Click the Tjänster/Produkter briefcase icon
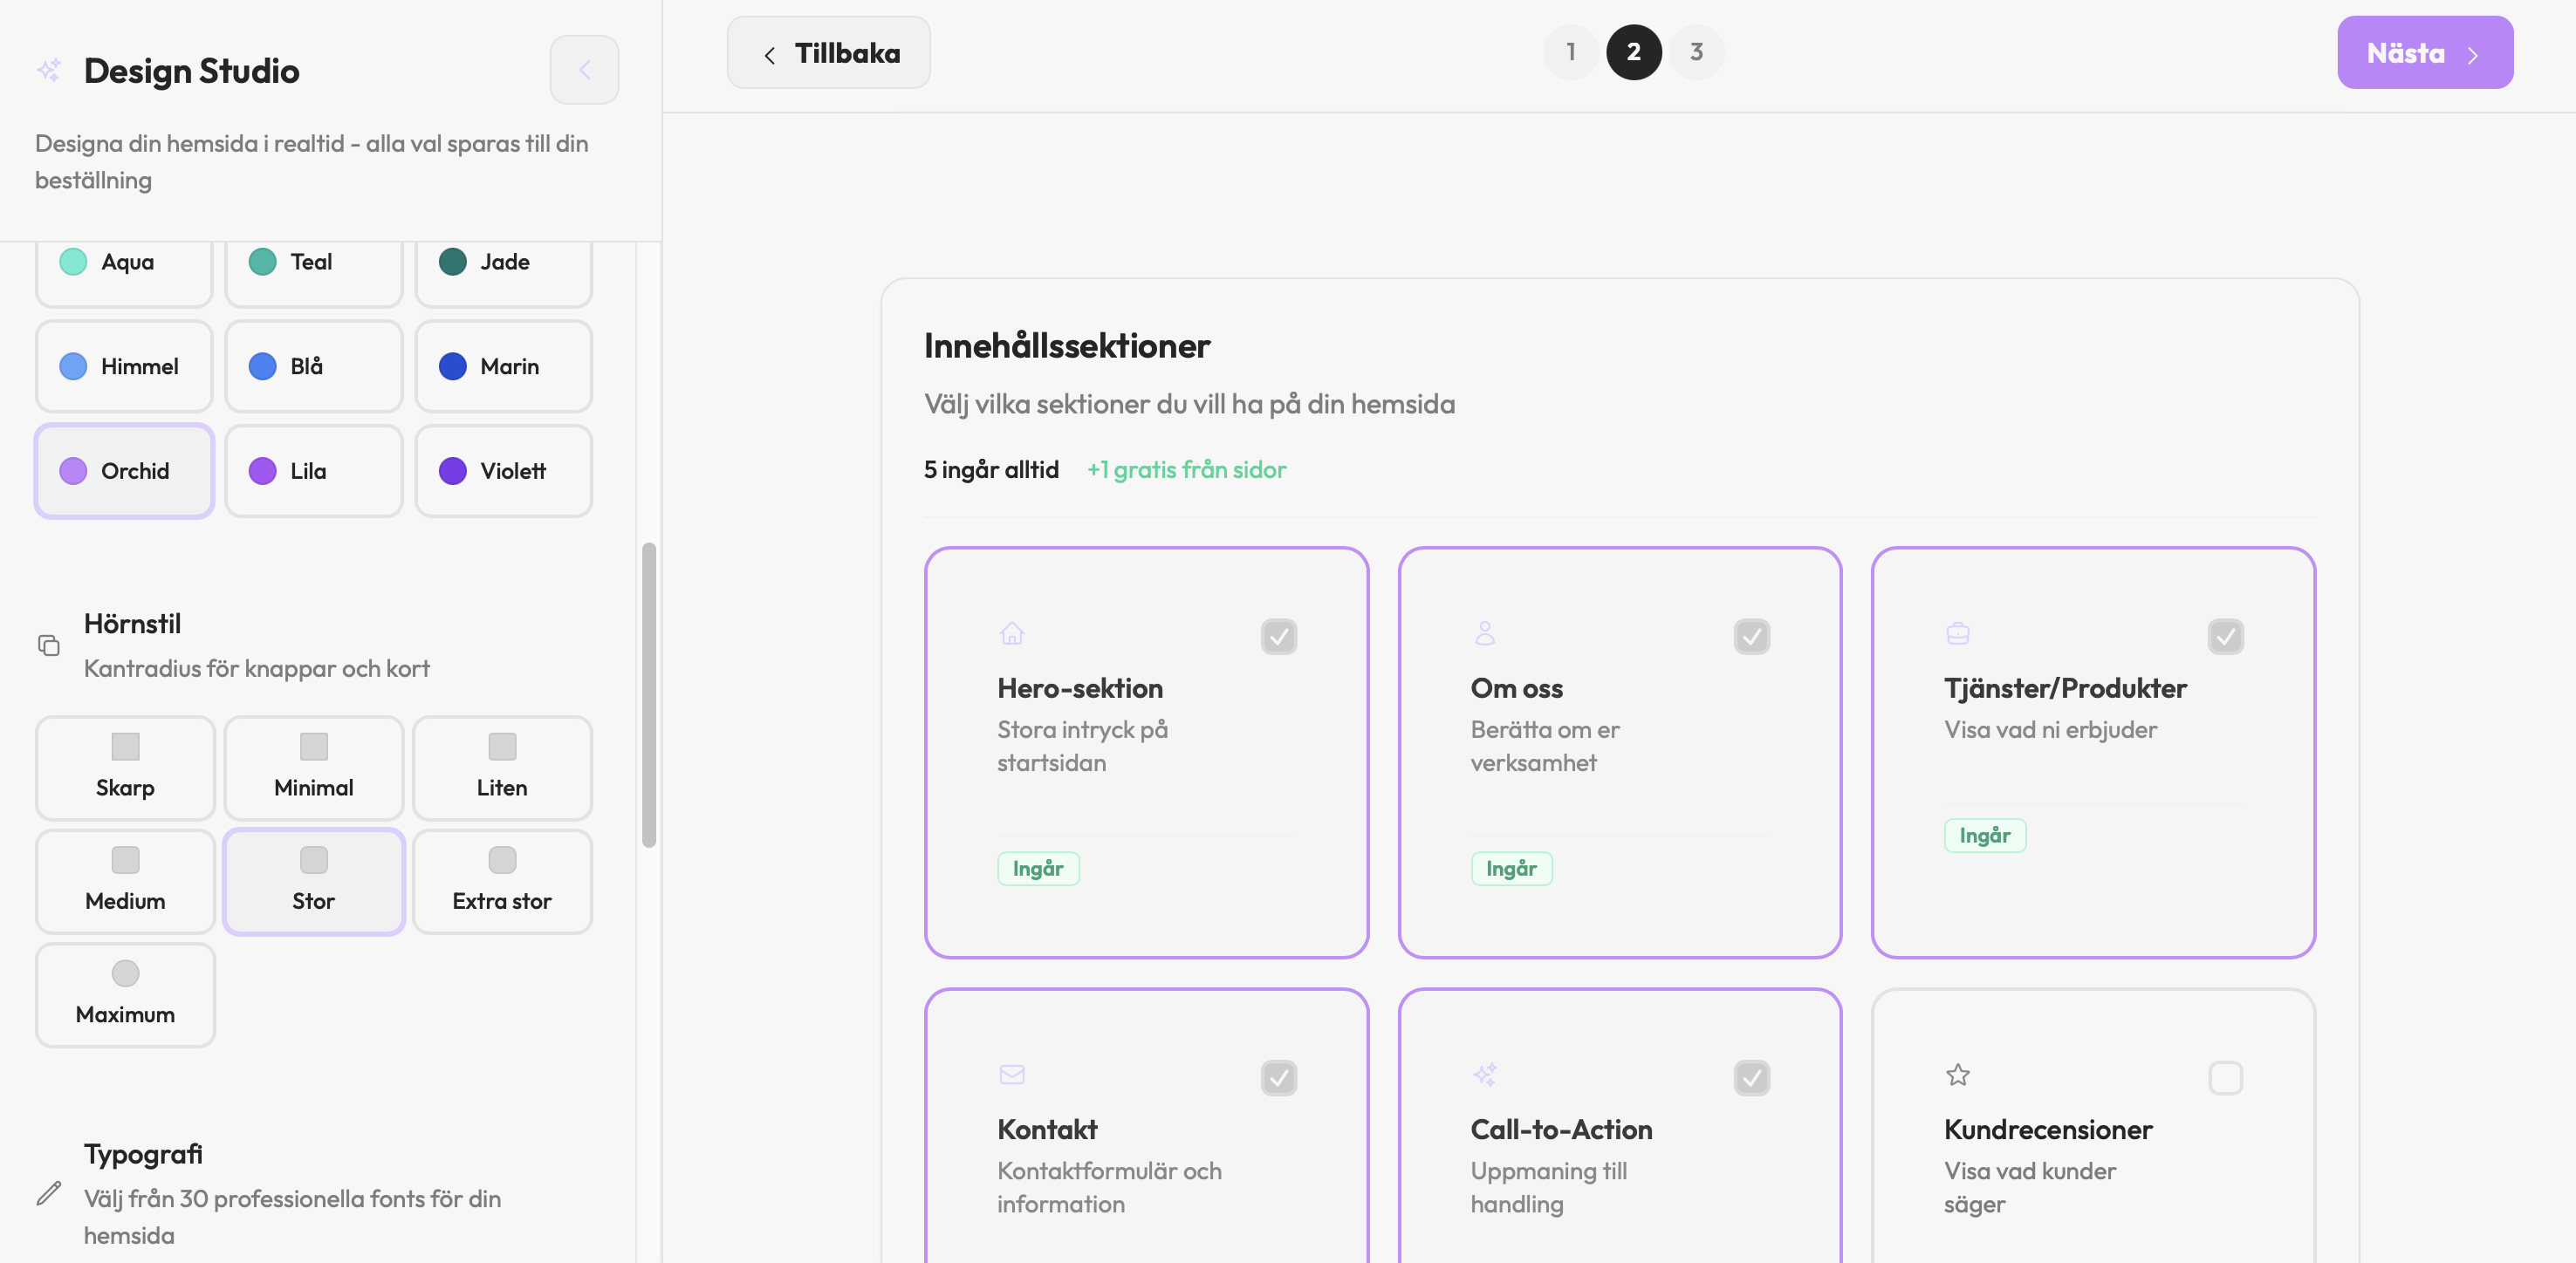The image size is (2576, 1263). [1958, 633]
